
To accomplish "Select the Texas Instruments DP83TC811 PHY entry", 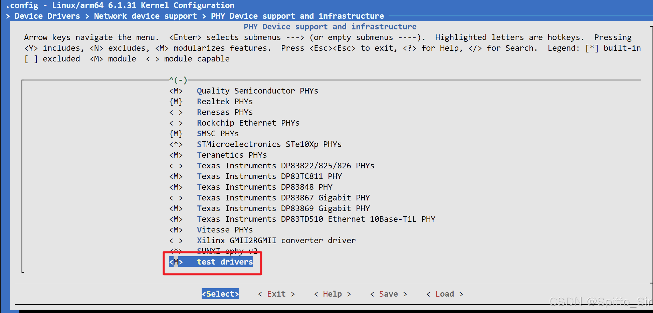I will point(269,176).
